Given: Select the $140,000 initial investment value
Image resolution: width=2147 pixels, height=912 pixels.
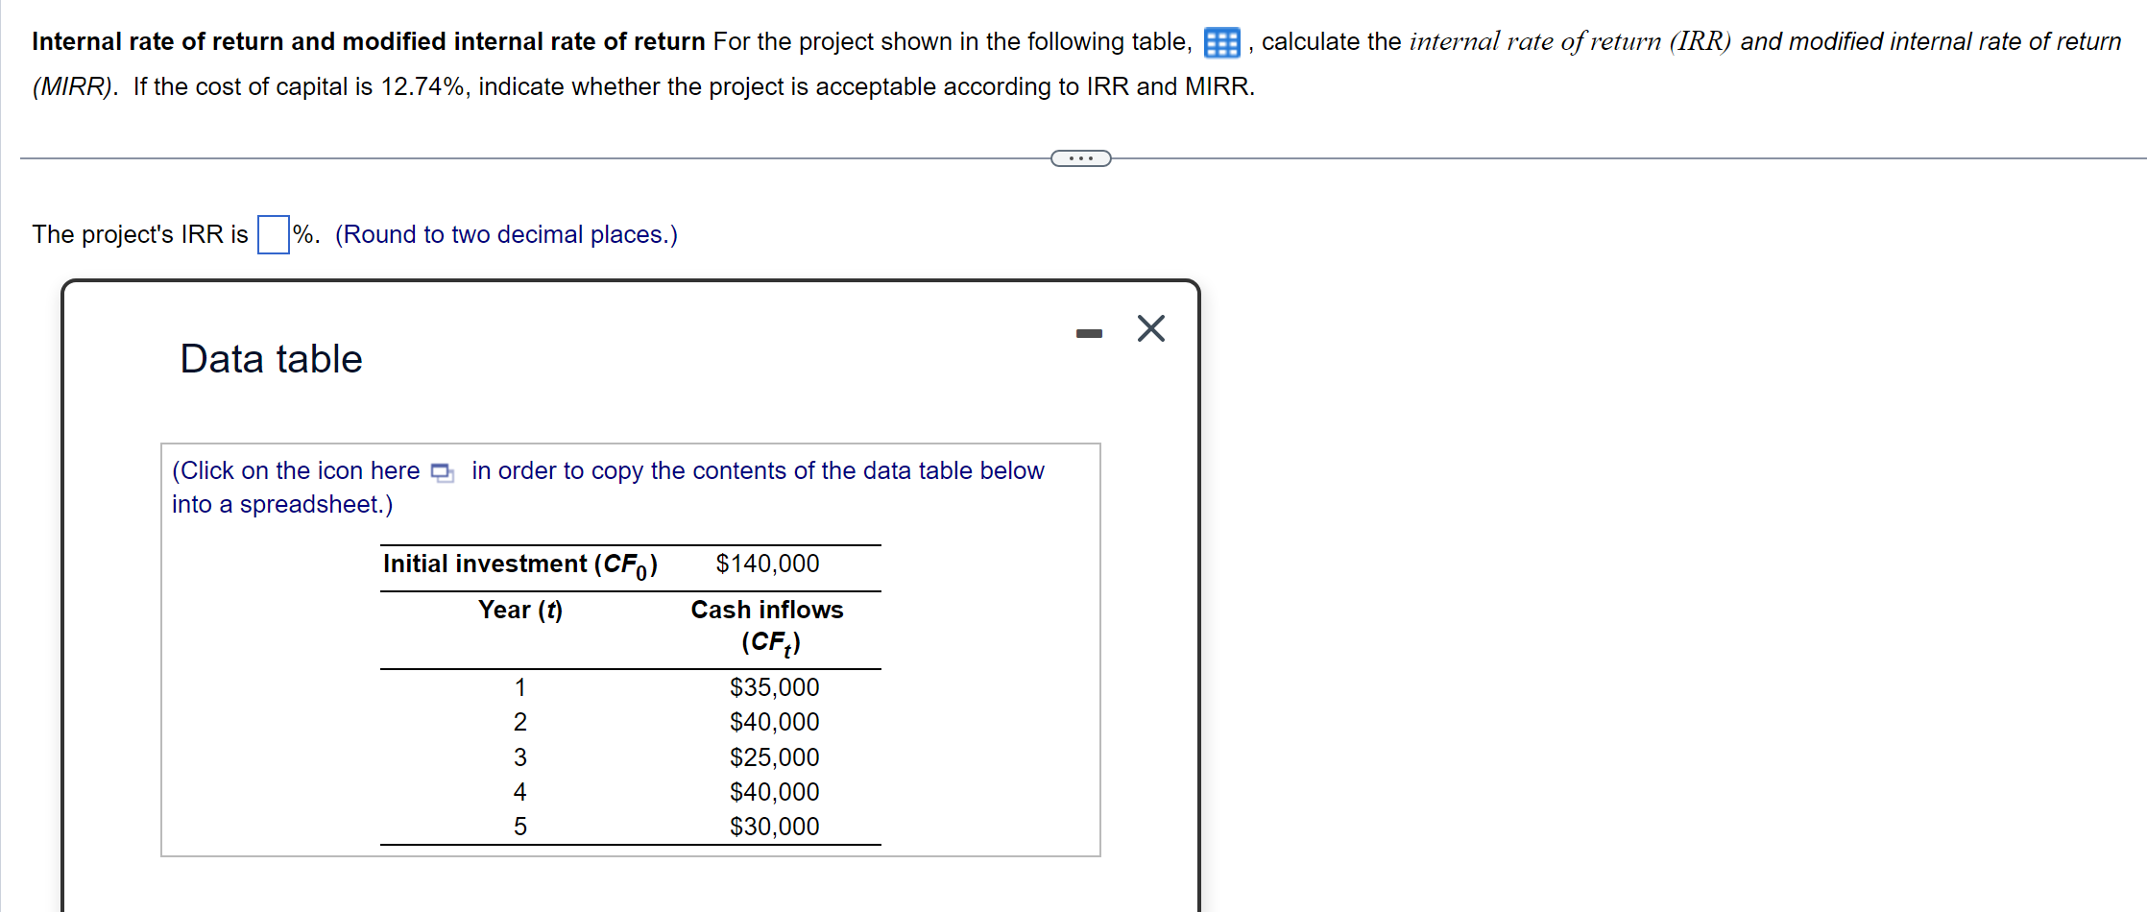Looking at the screenshot, I should click(x=767, y=564).
